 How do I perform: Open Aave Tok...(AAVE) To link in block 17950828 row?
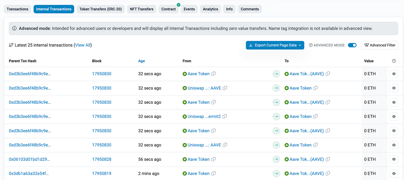coord(307,159)
